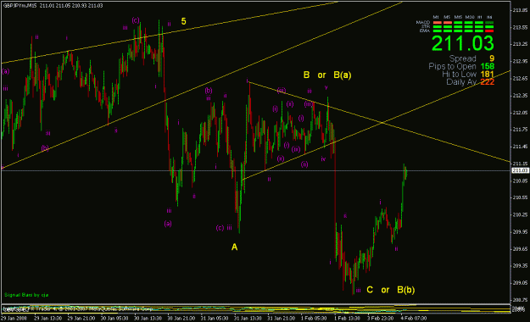Click the MACD row label in Signal Bars

423,23
